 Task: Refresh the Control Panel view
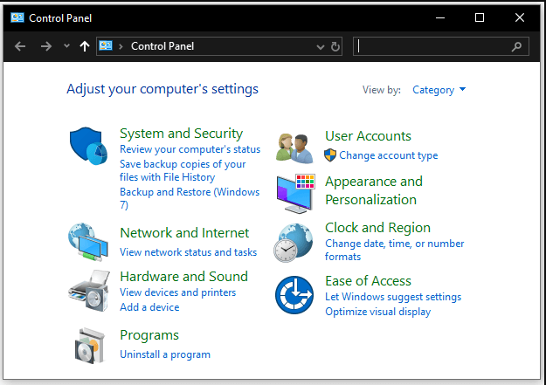335,46
